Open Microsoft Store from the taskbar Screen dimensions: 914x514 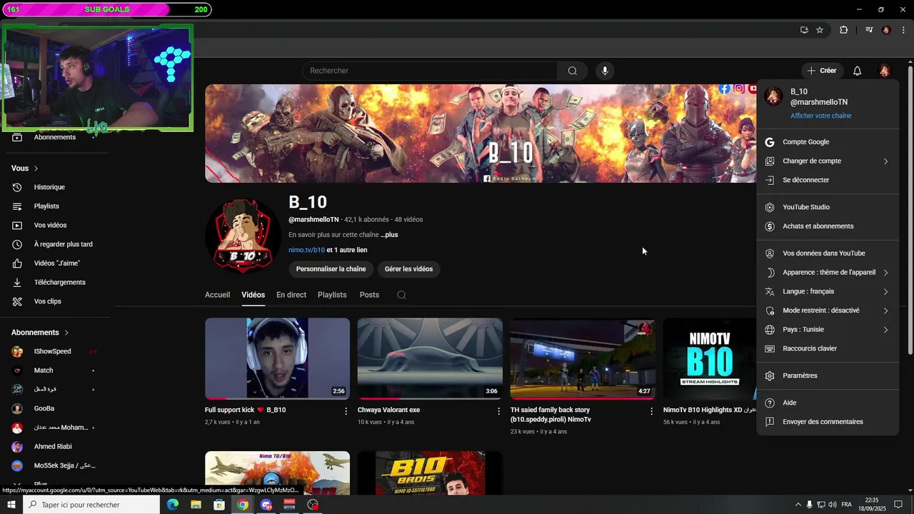219,505
